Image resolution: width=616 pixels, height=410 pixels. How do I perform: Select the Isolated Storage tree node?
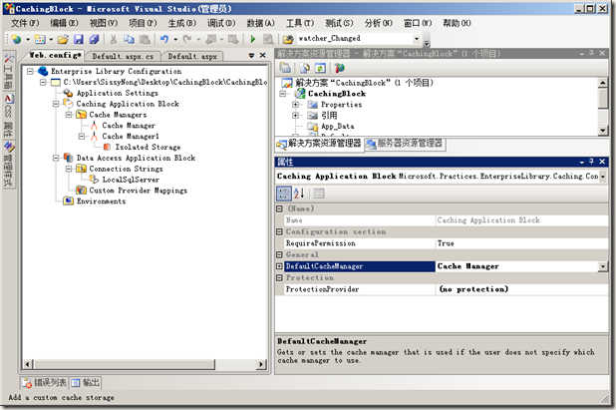148,147
